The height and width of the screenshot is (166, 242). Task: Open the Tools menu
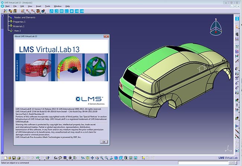point(48,6)
